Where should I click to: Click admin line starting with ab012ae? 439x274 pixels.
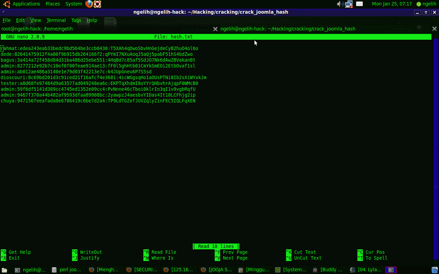pos(76,72)
